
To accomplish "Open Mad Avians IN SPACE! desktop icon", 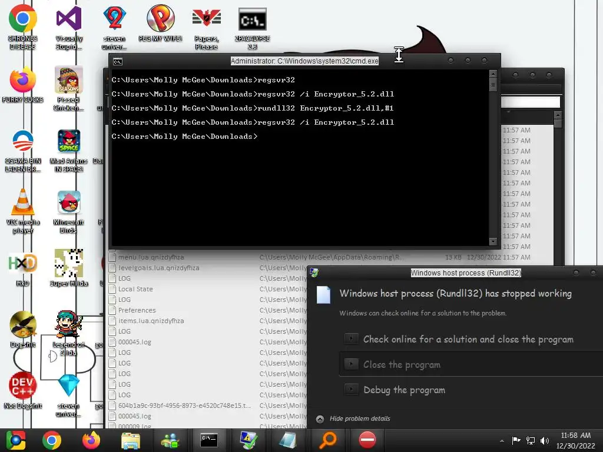I will tap(69, 150).
